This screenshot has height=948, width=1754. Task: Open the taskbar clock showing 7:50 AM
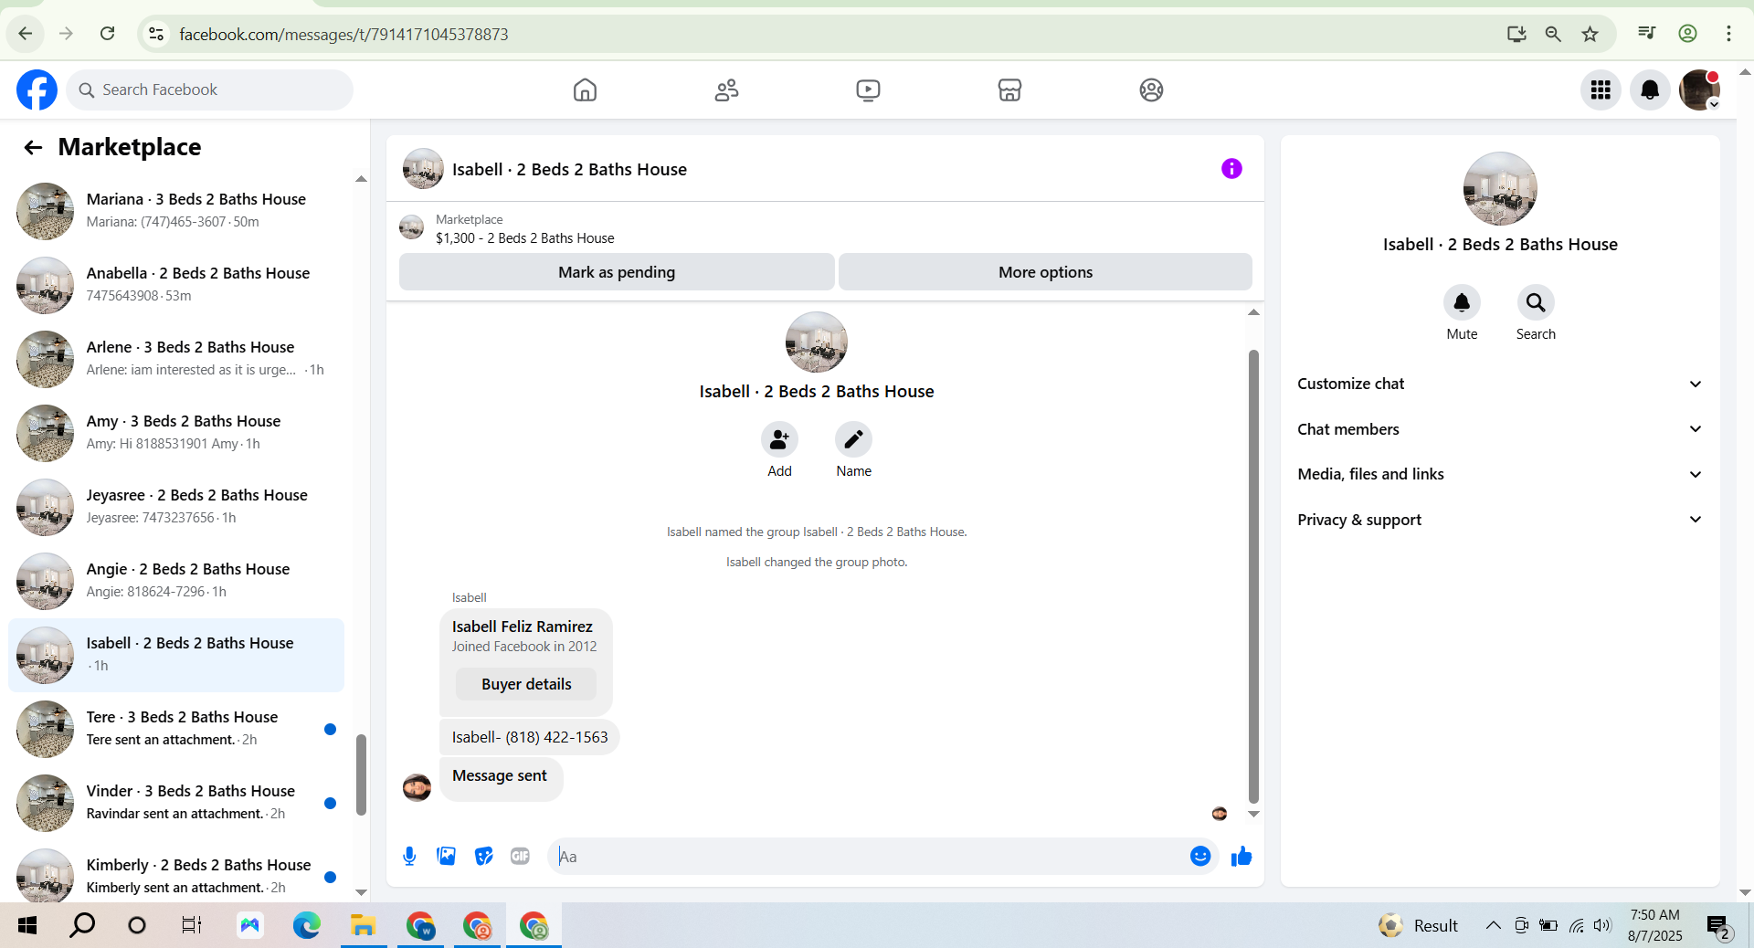point(1654,925)
